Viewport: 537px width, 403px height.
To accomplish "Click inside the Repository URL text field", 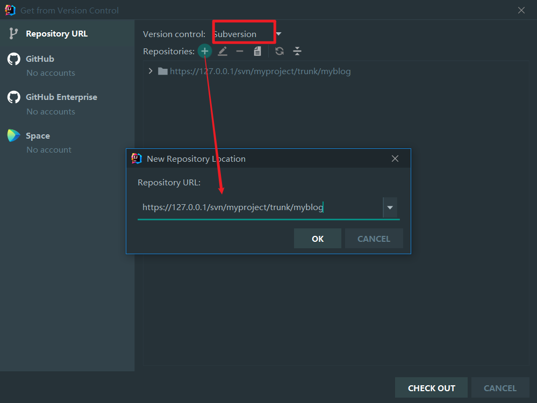I will point(260,207).
